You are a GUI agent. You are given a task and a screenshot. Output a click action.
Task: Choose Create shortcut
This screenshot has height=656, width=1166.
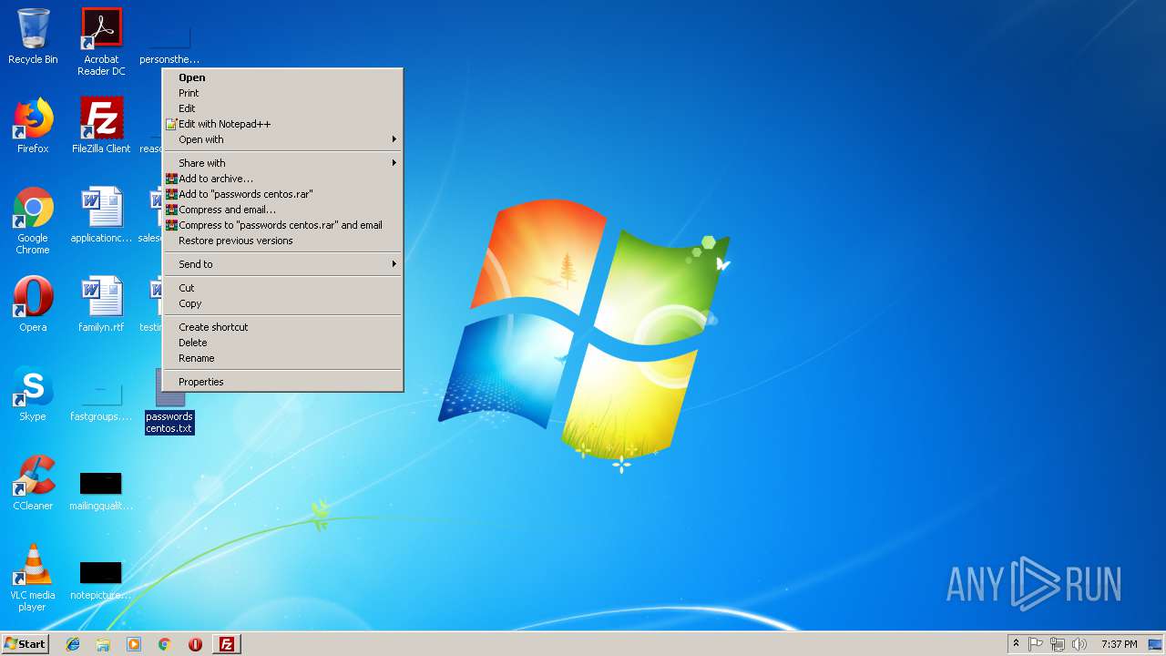pyautogui.click(x=282, y=327)
